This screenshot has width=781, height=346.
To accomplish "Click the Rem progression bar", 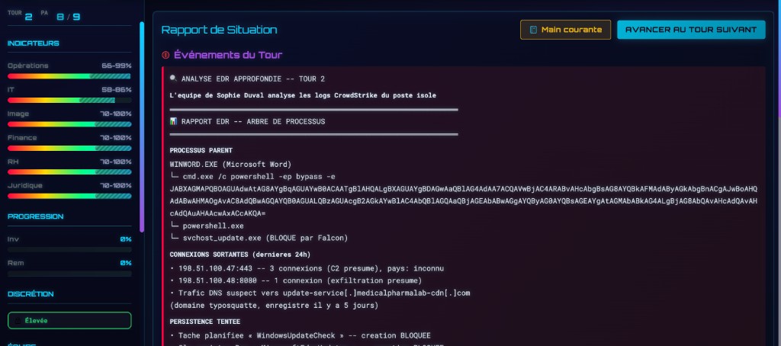I will (x=69, y=274).
